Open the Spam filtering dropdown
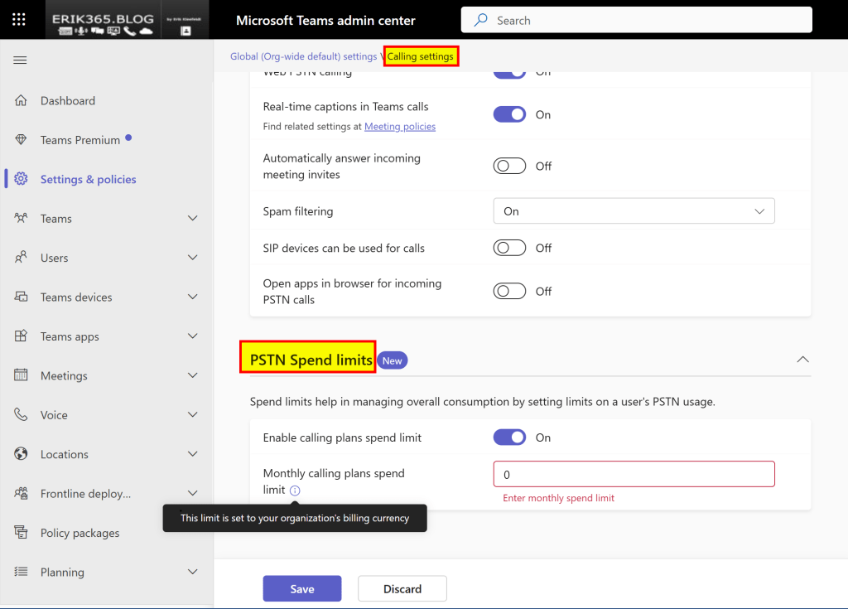 634,211
